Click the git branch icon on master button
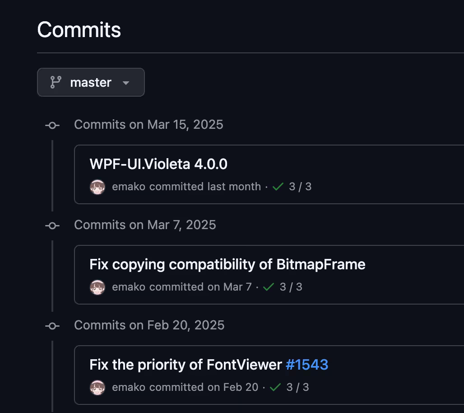Image resolution: width=464 pixels, height=413 pixels. tap(56, 82)
